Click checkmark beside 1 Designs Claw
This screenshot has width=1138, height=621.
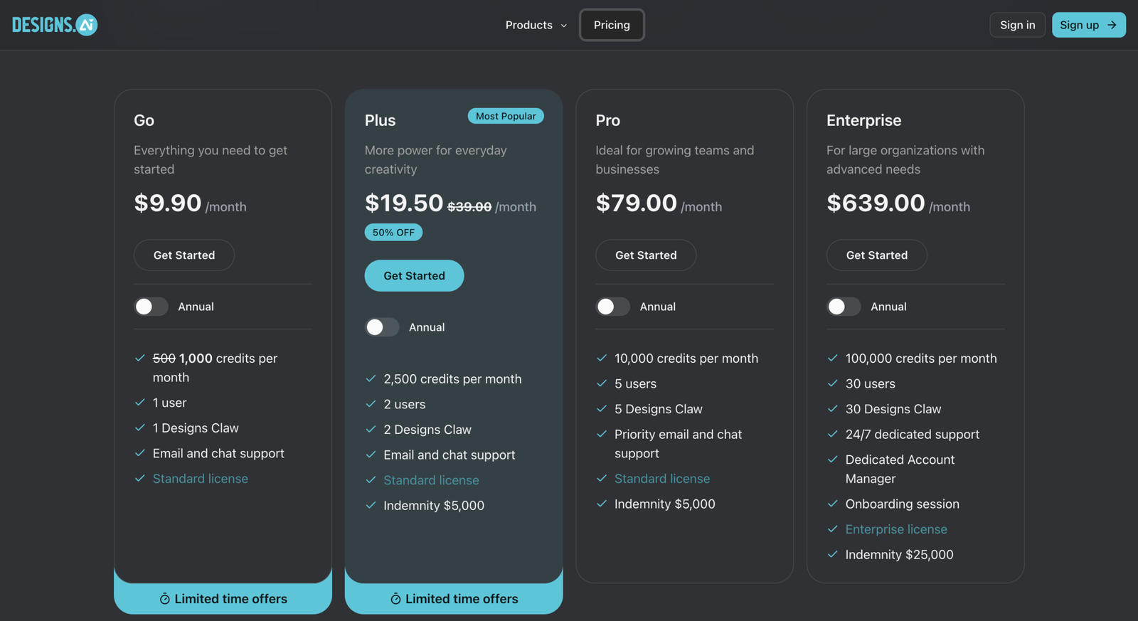[140, 428]
